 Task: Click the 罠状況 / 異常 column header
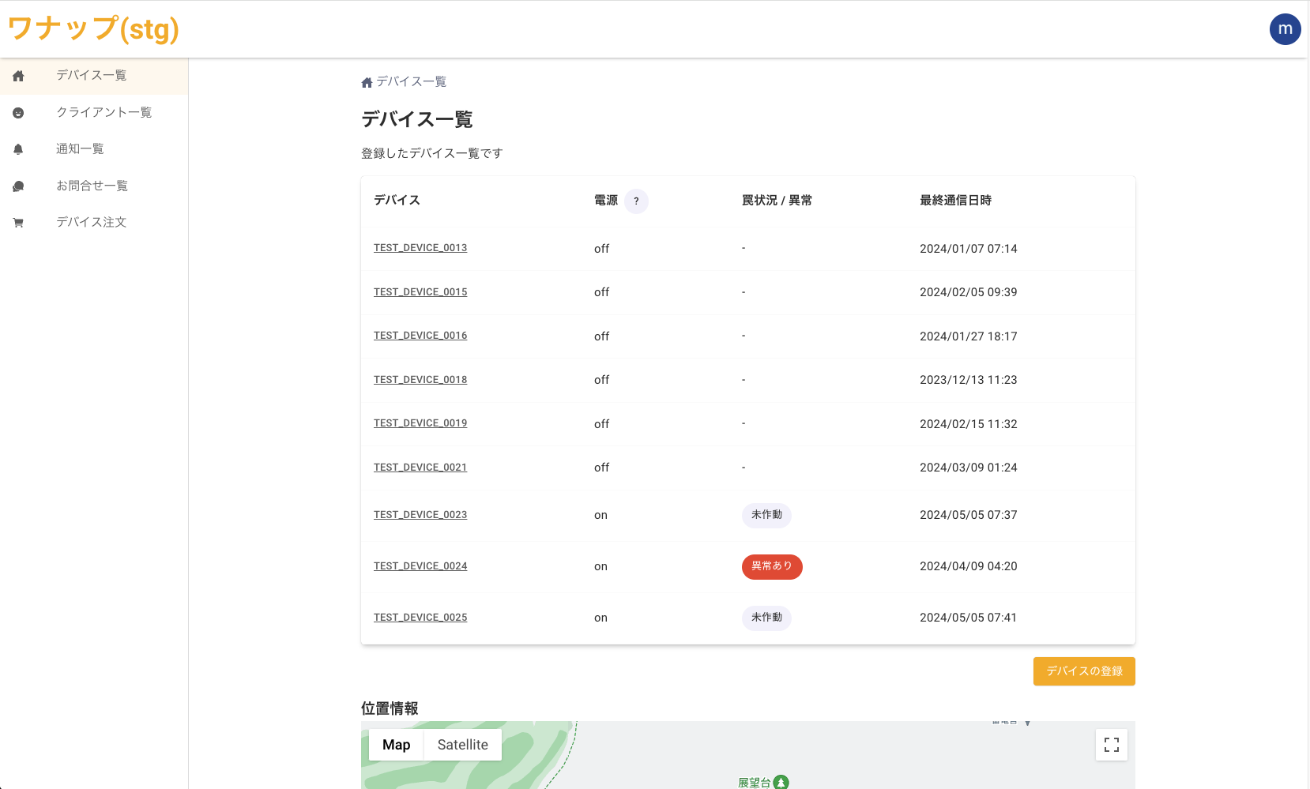point(777,201)
